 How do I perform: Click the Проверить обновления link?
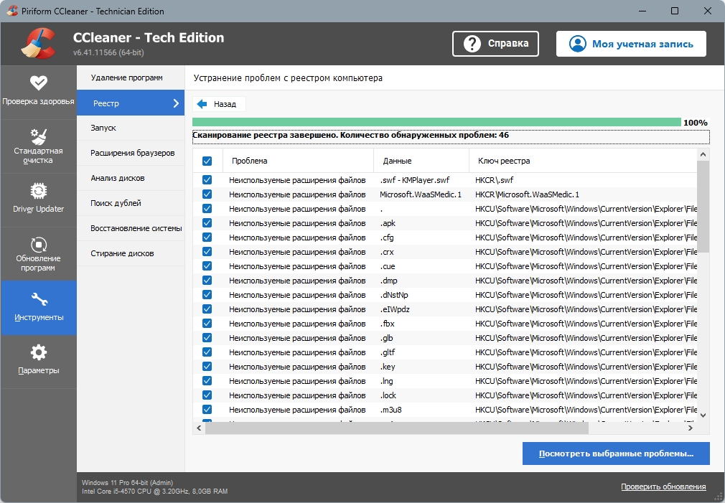[x=663, y=486]
